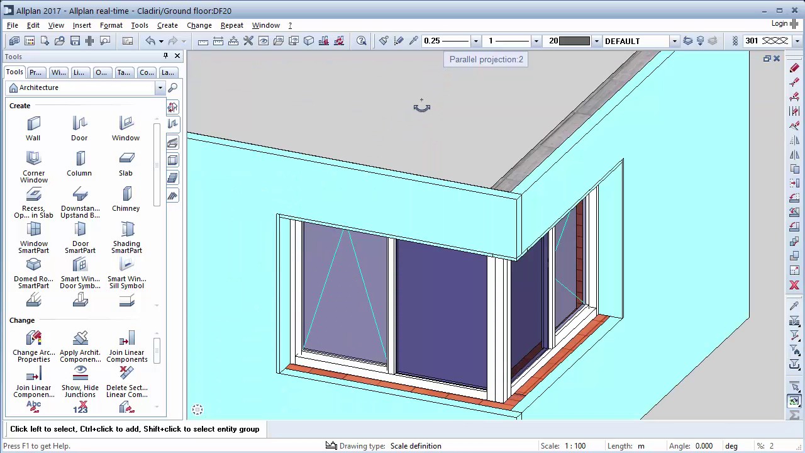Open the Window SmartPart tool
This screenshot has width=805, height=453.
33,238
